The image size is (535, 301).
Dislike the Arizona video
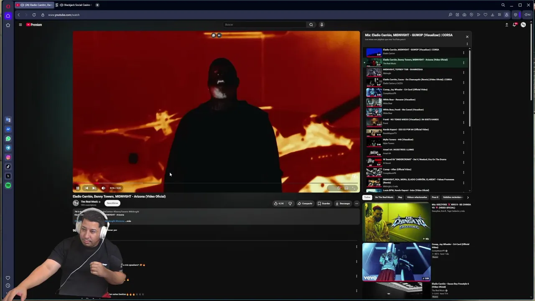pyautogui.click(x=290, y=204)
